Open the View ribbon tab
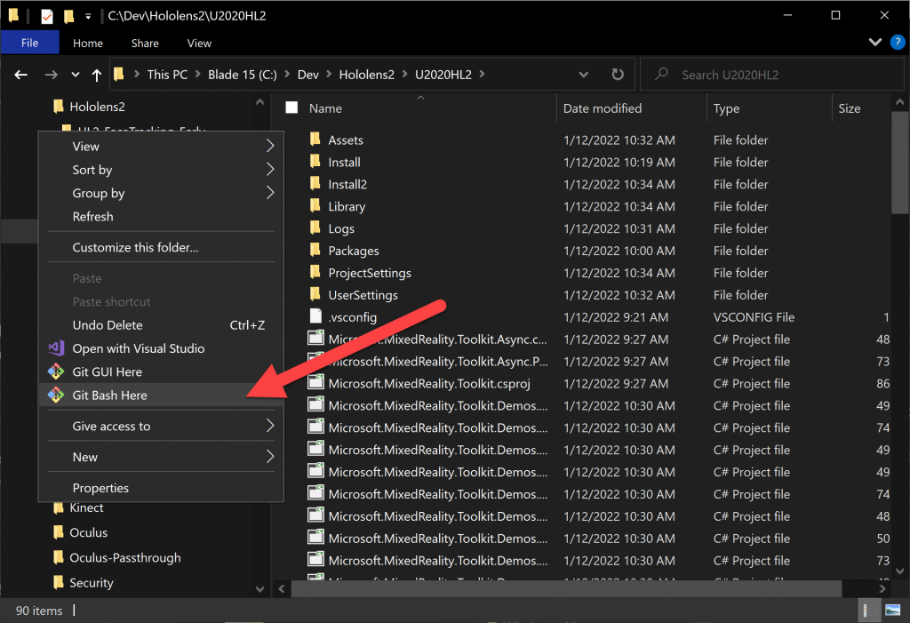 [x=199, y=43]
